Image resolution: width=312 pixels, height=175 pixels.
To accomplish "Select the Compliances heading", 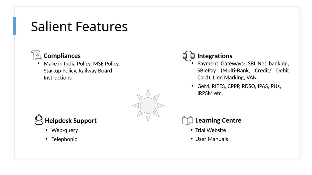I will click(x=62, y=56).
